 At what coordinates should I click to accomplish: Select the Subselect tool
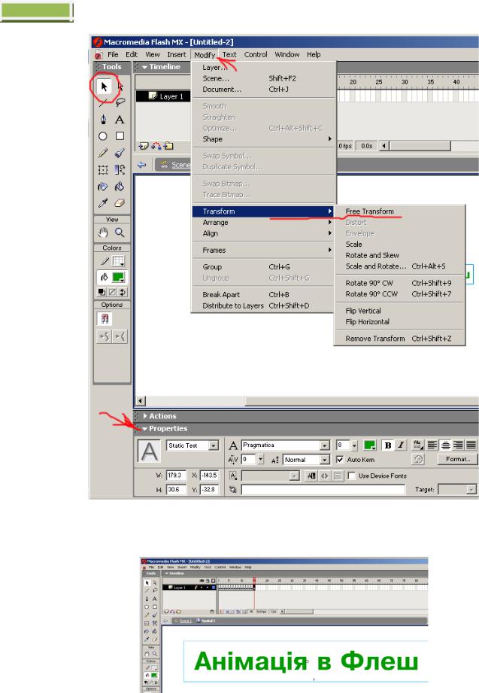coord(120,87)
